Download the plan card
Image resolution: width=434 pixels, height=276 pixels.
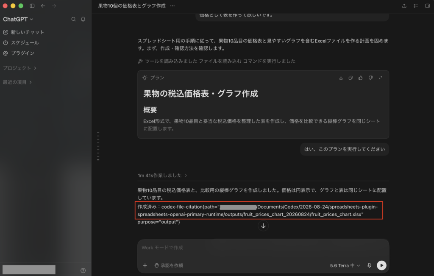pyautogui.click(x=341, y=78)
